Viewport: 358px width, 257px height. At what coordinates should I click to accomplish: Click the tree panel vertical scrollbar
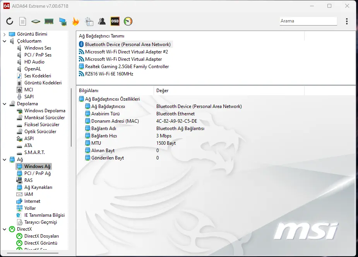tap(71, 118)
